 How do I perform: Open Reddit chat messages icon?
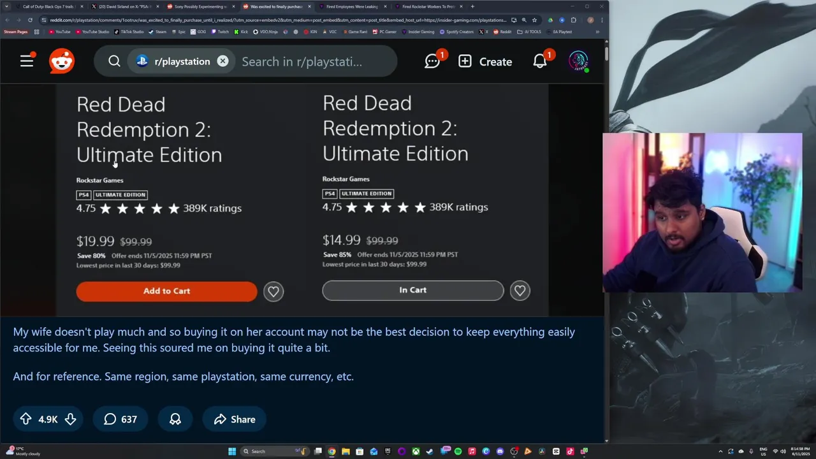click(x=433, y=61)
